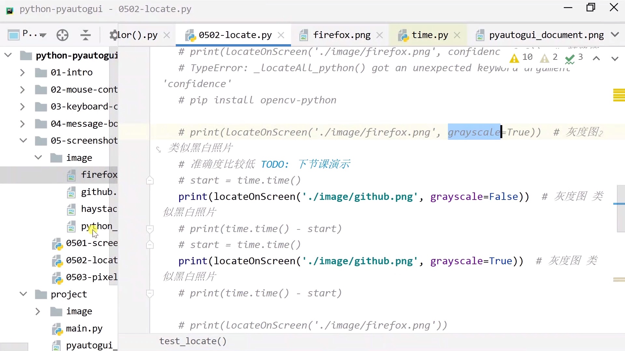
Task: Expand the 01-intro folder
Action: [x=22, y=72]
